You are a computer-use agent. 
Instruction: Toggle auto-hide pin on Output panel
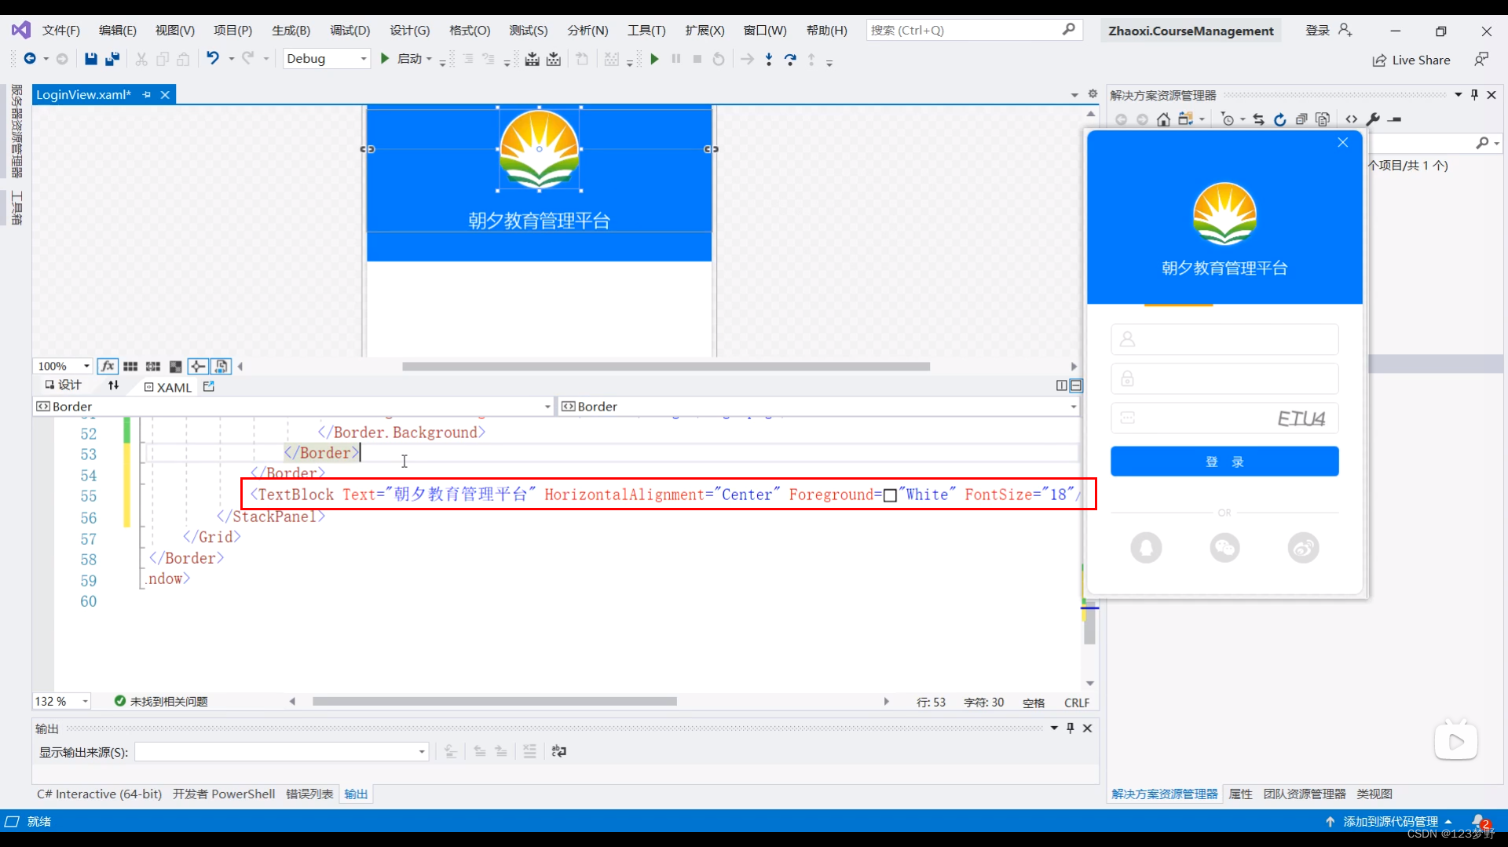pyautogui.click(x=1070, y=728)
